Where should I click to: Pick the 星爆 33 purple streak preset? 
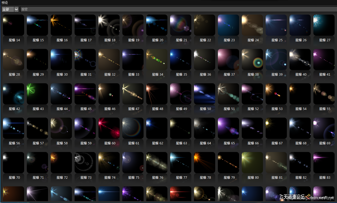click(x=133, y=59)
